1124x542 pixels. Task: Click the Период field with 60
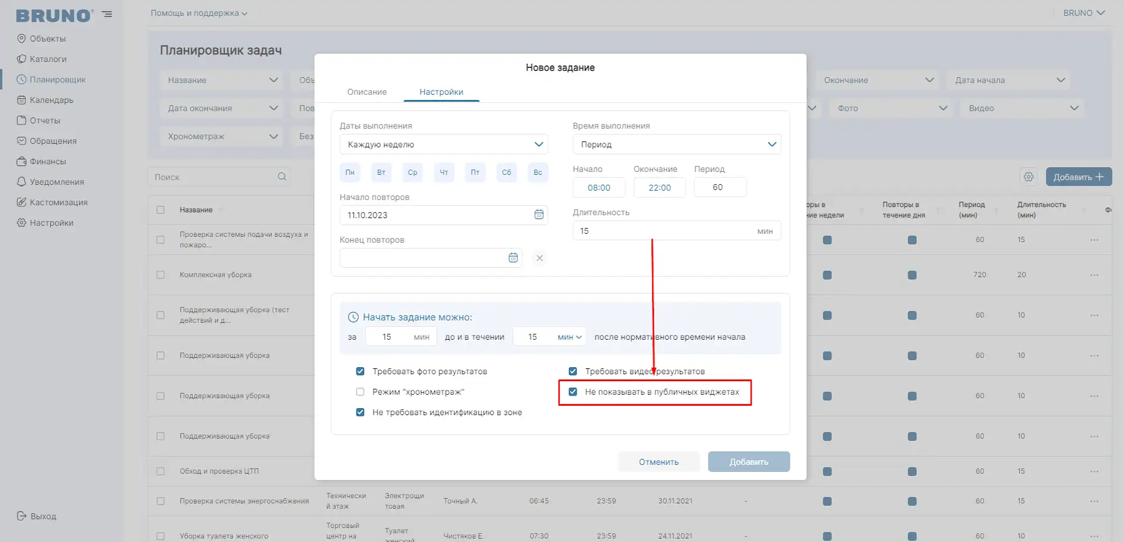[x=720, y=187]
